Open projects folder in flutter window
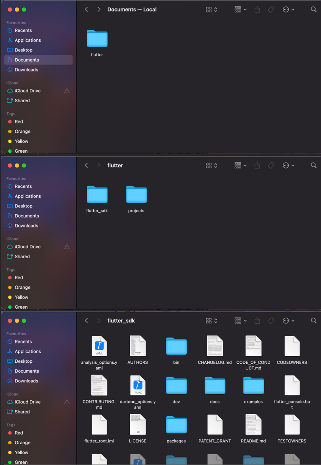The width and height of the screenshot is (321, 465). click(136, 195)
